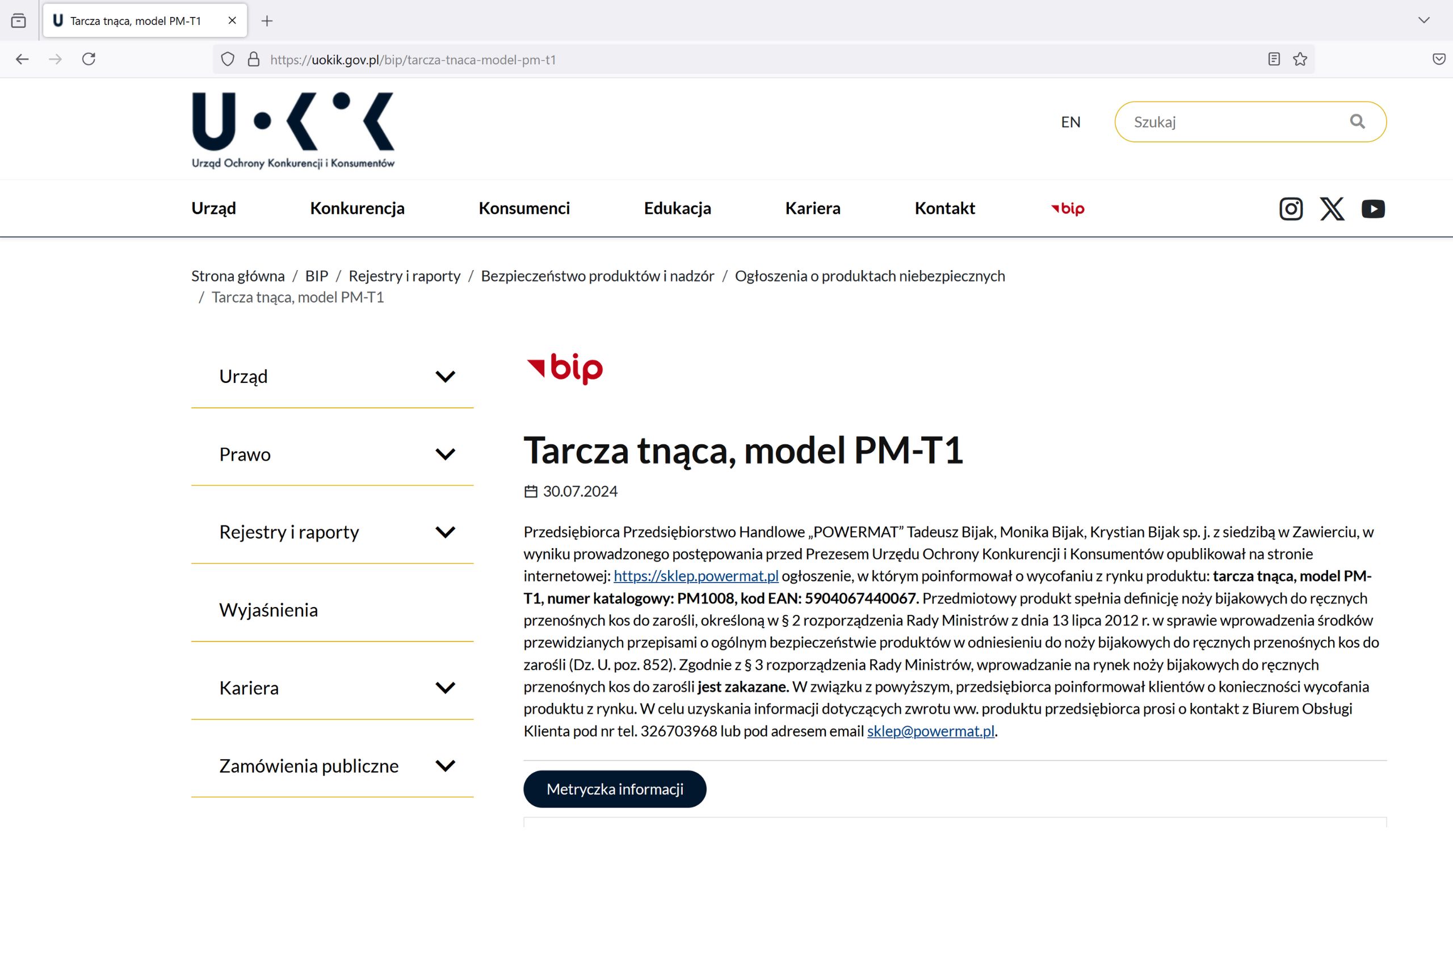Go to Strona główna breadcrumb
Image resolution: width=1453 pixels, height=969 pixels.
click(x=238, y=276)
